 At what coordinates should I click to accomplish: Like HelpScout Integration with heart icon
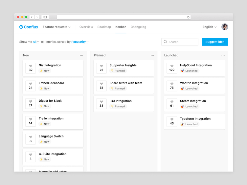pos(172,66)
